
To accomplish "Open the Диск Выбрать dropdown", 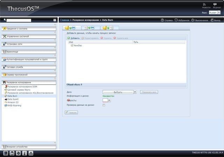I will [119, 92].
